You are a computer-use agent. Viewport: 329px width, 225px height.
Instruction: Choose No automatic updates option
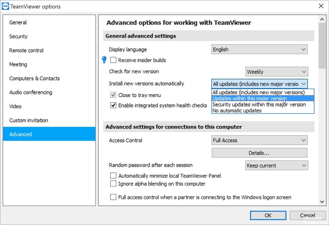click(x=237, y=111)
